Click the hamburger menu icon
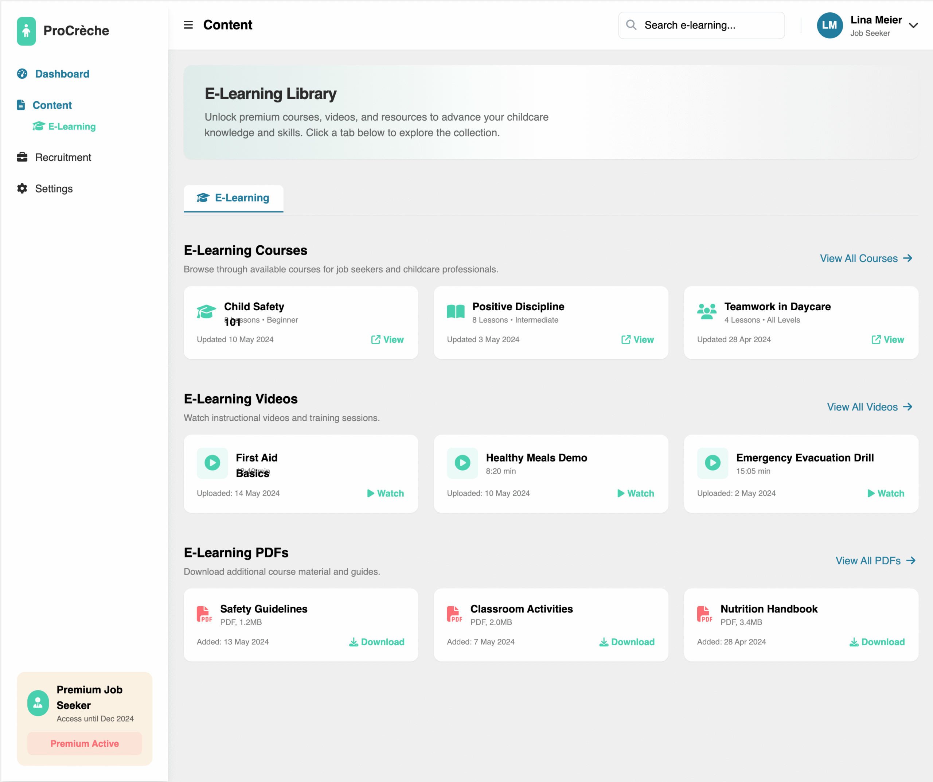The image size is (933, 782). (188, 25)
